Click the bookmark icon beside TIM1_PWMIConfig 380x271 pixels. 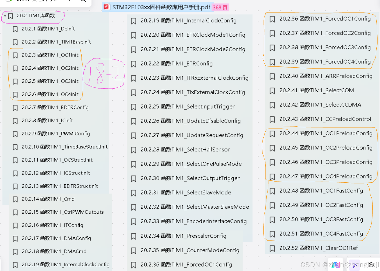[15, 134]
